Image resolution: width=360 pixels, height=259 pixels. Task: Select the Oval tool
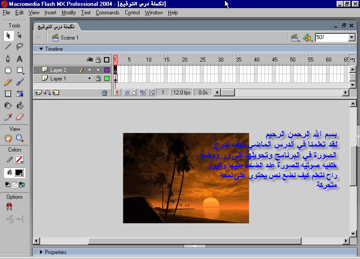click(x=8, y=70)
